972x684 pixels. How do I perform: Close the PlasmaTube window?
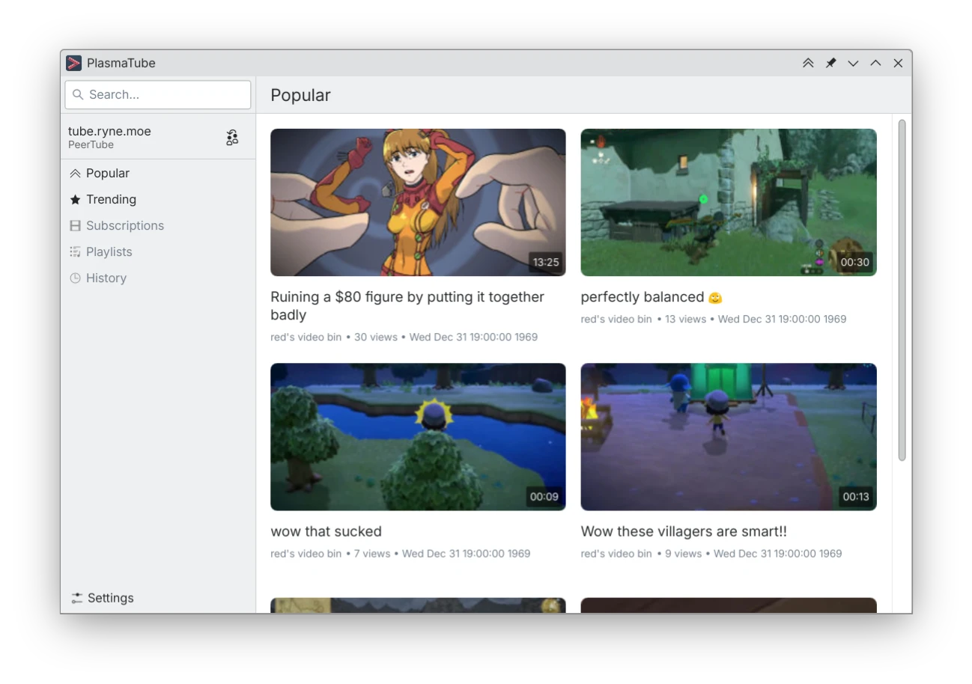click(898, 64)
